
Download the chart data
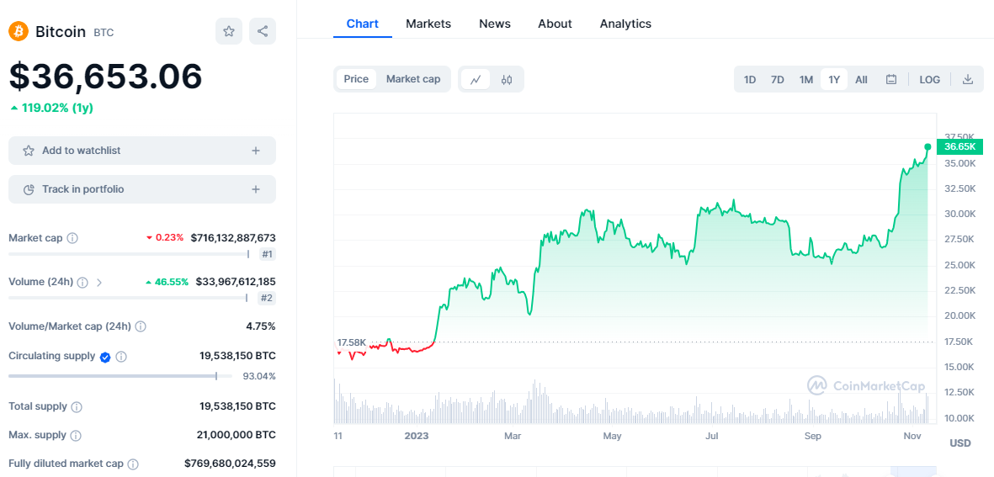[x=967, y=79]
